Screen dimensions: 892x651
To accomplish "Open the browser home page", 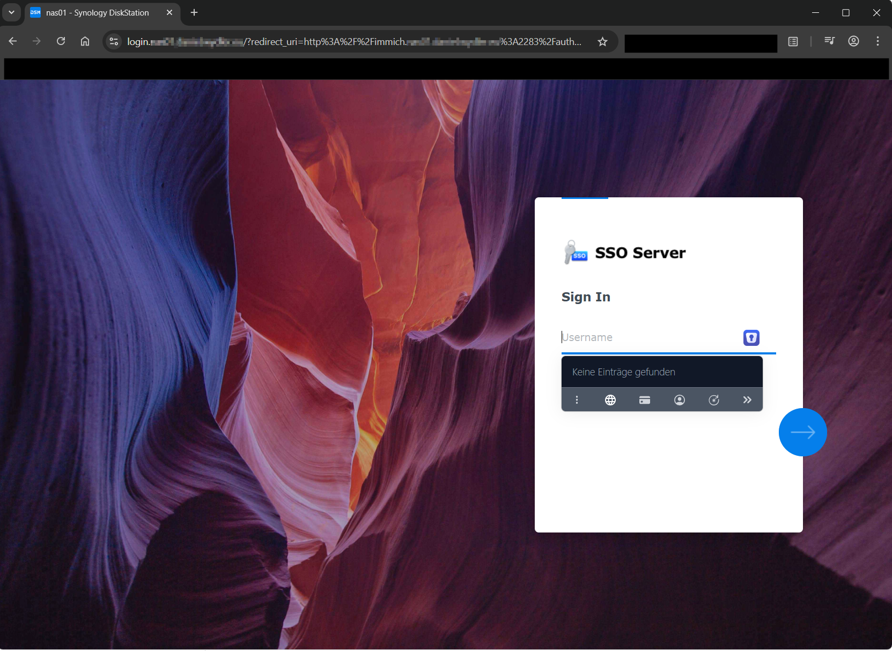I will [x=85, y=41].
